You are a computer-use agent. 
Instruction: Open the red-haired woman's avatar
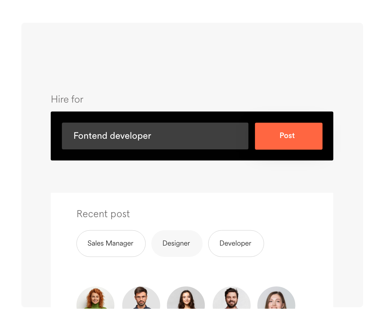coord(95,298)
